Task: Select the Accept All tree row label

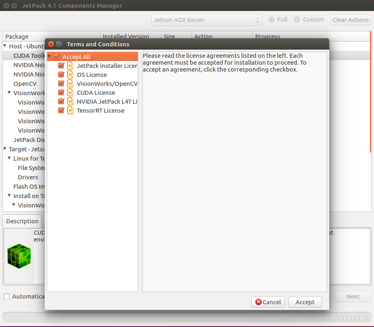Action: point(76,57)
